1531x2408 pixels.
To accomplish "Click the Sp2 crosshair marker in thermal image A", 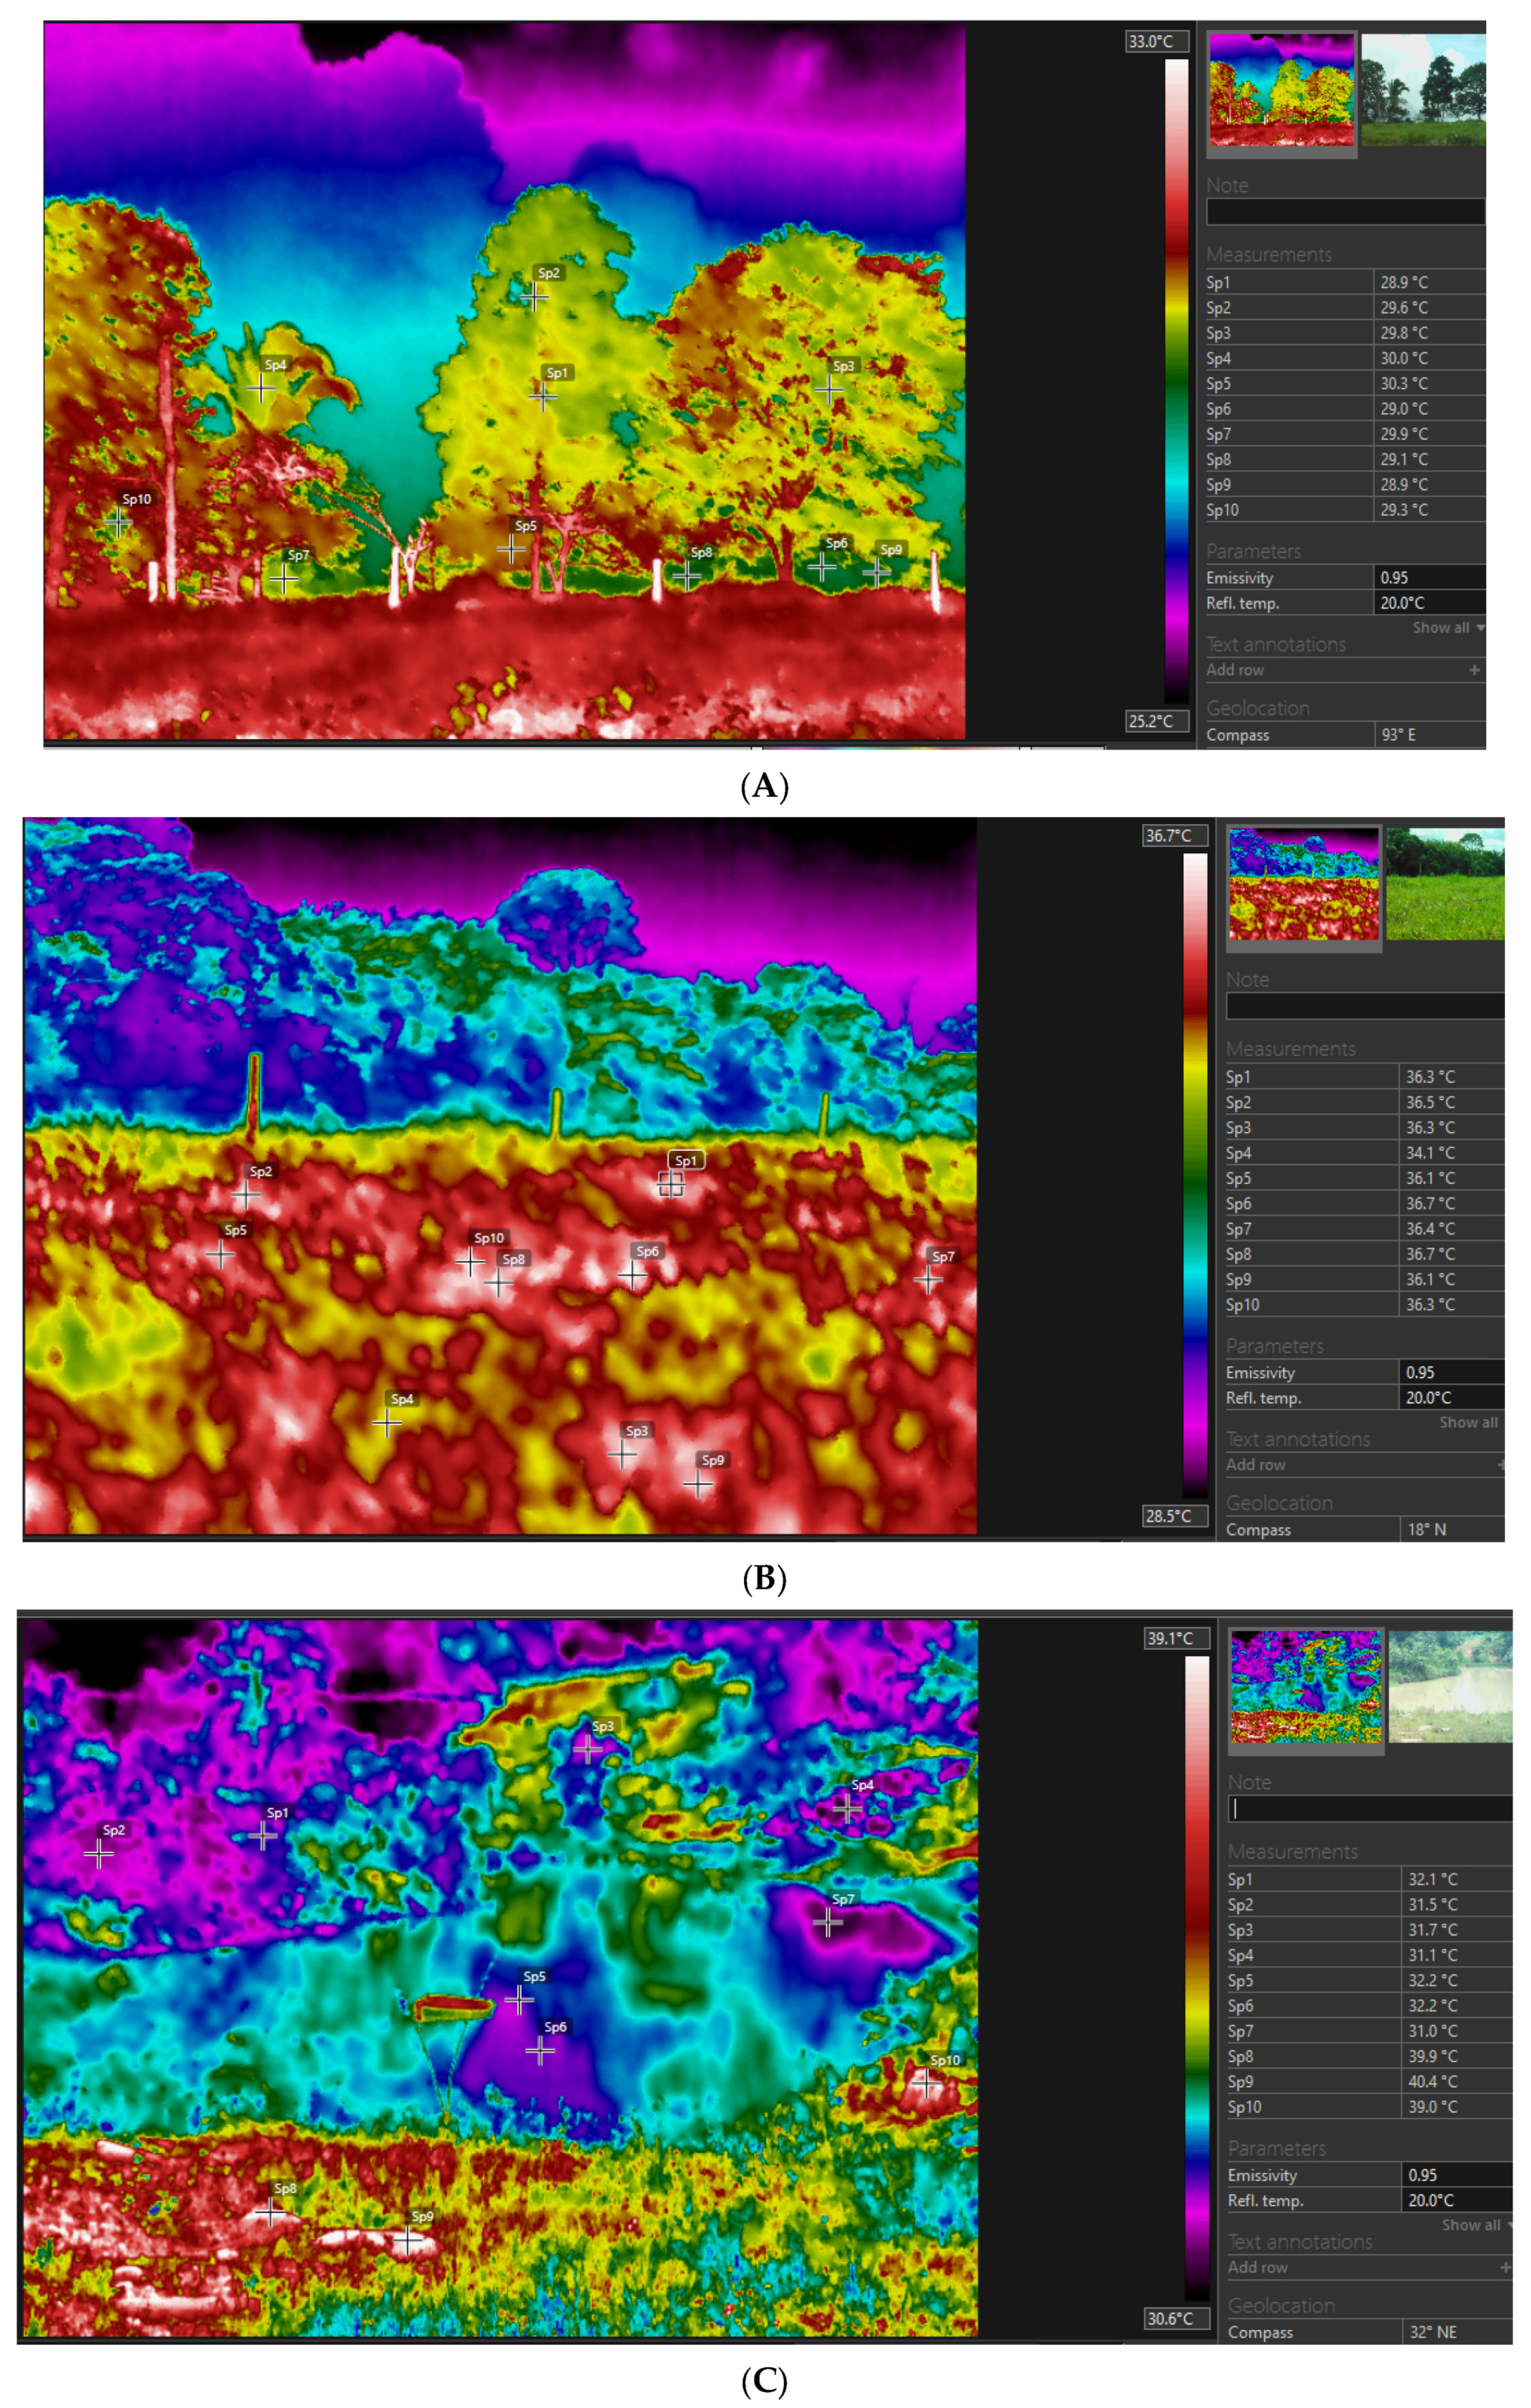I will (534, 297).
